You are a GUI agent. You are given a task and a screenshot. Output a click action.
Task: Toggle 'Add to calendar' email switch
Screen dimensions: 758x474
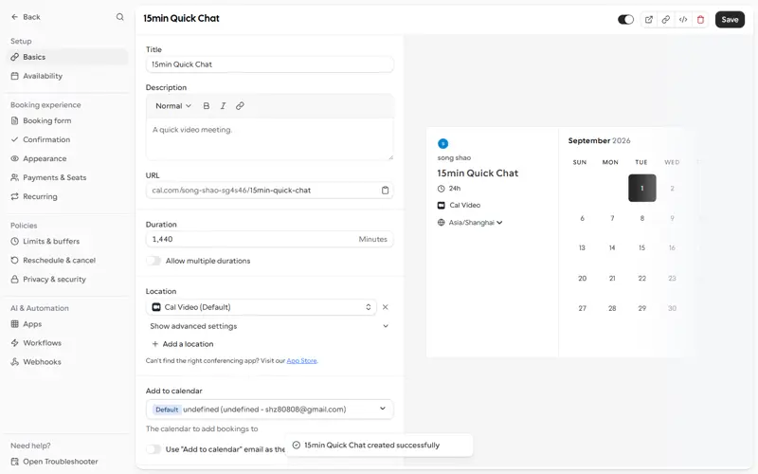[x=153, y=449]
